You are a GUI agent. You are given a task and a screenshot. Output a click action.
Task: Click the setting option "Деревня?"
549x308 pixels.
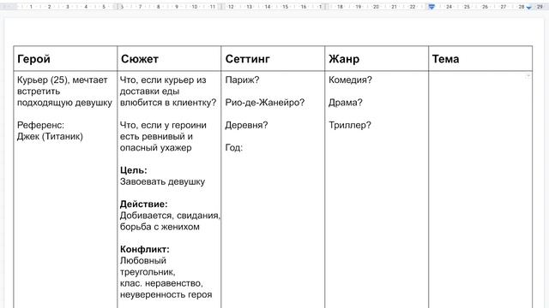point(246,125)
